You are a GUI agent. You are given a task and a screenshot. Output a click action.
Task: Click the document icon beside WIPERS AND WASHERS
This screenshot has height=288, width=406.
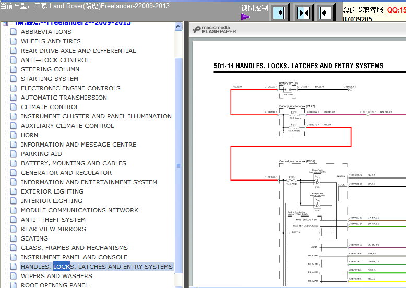point(14,276)
